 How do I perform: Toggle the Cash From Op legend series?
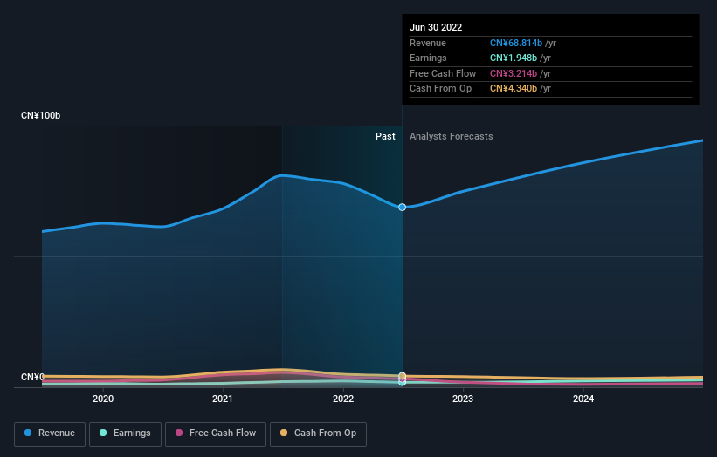click(x=318, y=433)
